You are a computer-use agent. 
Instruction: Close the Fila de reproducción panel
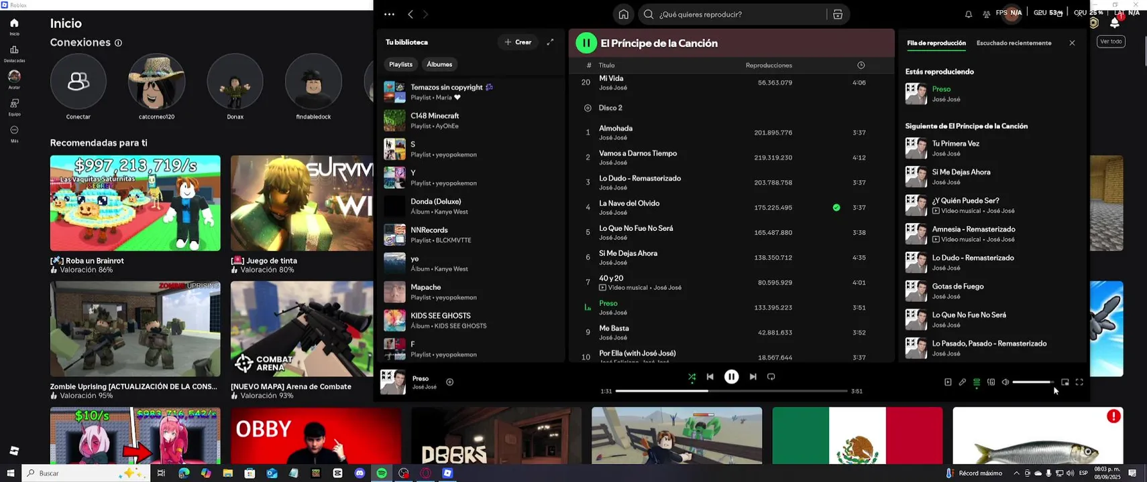[1072, 43]
